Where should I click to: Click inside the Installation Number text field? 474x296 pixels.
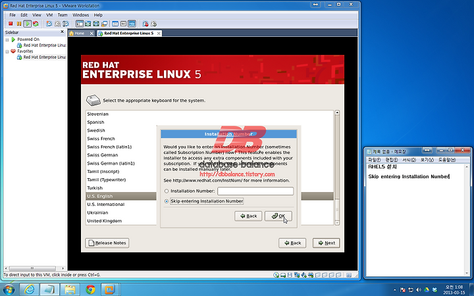click(x=255, y=191)
